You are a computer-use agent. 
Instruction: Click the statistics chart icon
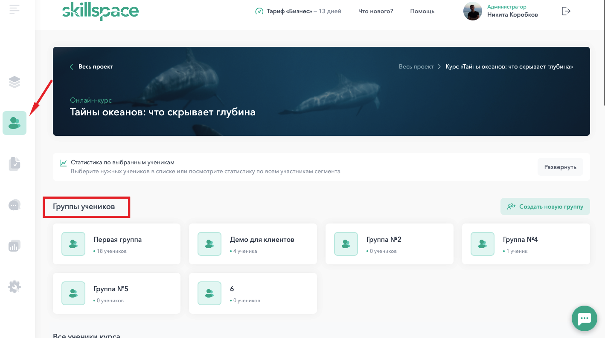63,163
